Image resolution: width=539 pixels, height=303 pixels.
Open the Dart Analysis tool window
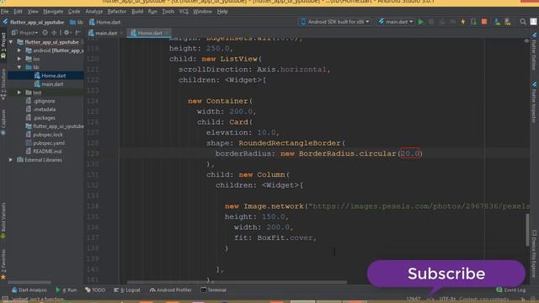point(29,290)
